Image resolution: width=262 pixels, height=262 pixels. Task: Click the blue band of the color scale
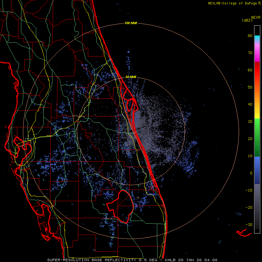coord(257,170)
